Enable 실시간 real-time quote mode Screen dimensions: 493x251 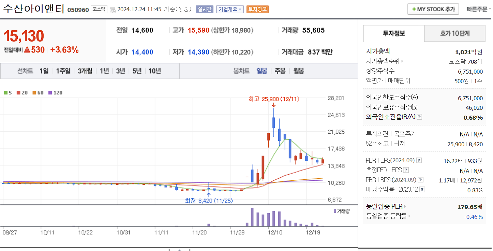point(204,9)
